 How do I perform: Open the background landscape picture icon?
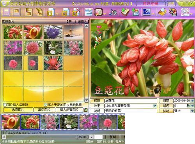point(89,12)
